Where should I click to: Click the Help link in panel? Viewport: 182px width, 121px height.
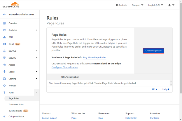coord(166,89)
